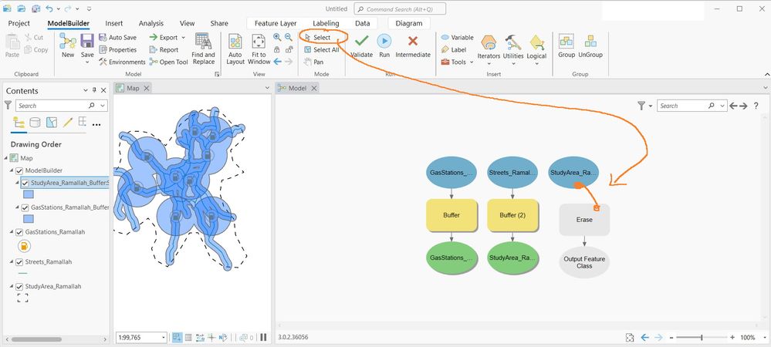Select the Output Feature Class oval
Screen dimensions: 771x347
click(584, 262)
